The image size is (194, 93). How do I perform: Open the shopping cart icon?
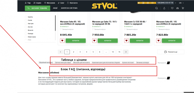[183, 8]
